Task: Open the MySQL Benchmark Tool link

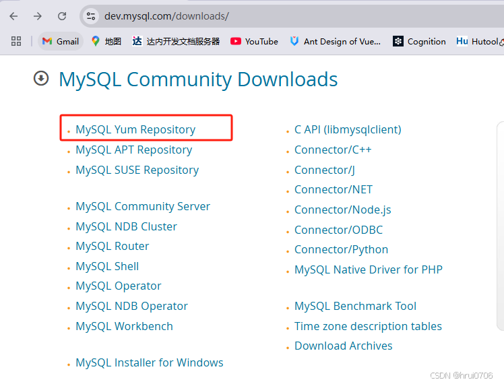Action: (355, 307)
